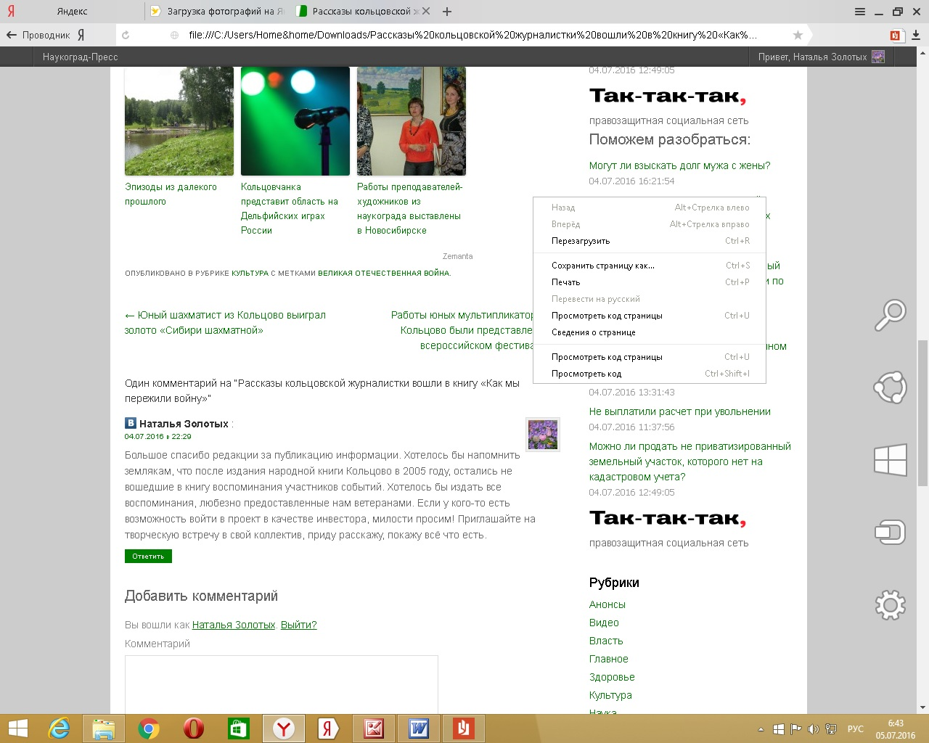Screen dimensions: 929x743
Task: Open Microsoft Word from taskbar
Action: pyautogui.click(x=419, y=728)
